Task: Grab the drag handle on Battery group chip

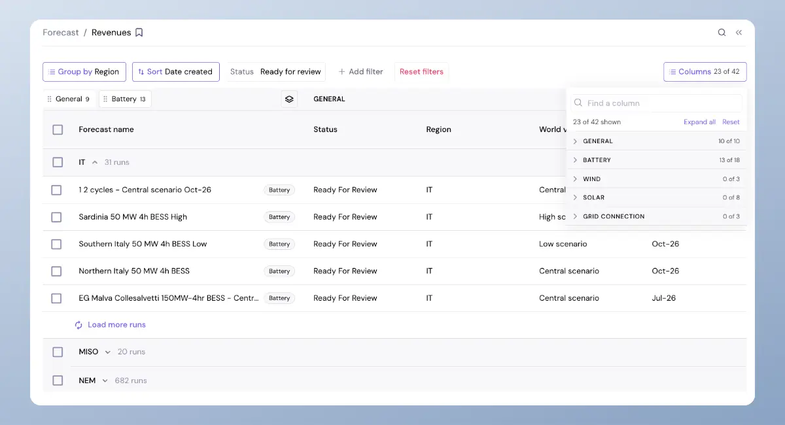Action: [x=105, y=99]
